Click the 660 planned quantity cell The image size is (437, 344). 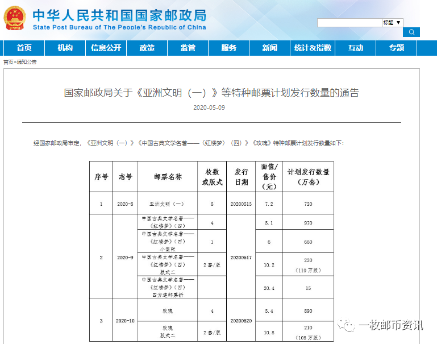(308, 242)
